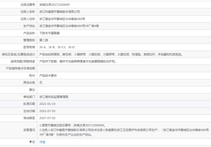Select intended use text 产品供下肢膝
This screenshot has width=211, height=147.
[x=78, y=61]
